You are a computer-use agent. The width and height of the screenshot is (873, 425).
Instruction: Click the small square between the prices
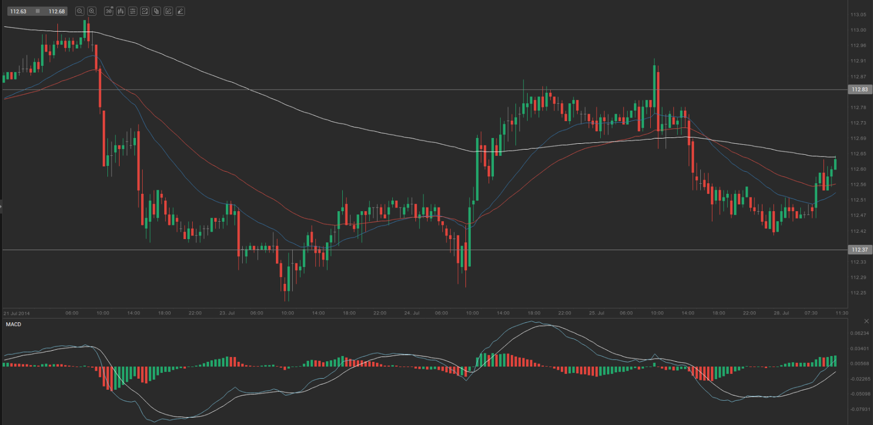tap(37, 11)
